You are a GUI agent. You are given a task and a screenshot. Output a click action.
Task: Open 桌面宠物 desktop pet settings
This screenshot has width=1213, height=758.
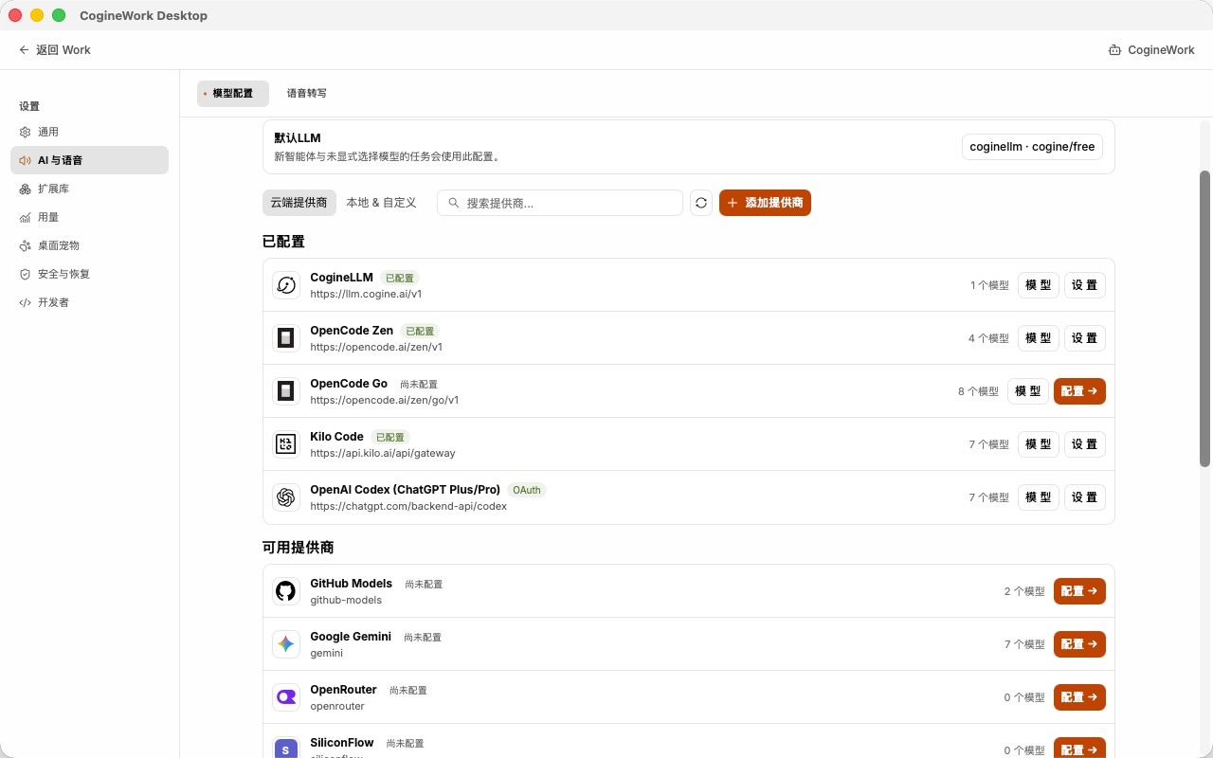pyautogui.click(x=89, y=245)
